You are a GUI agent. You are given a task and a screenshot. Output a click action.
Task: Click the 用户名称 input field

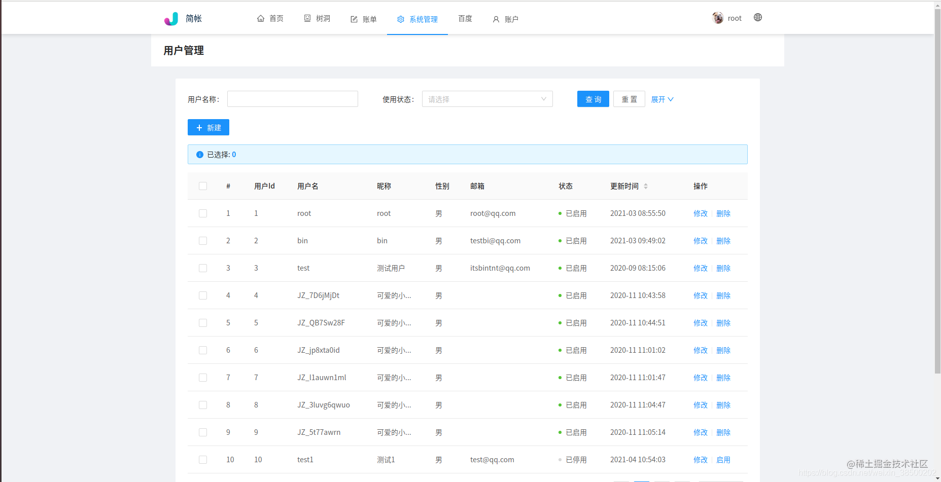tap(292, 99)
